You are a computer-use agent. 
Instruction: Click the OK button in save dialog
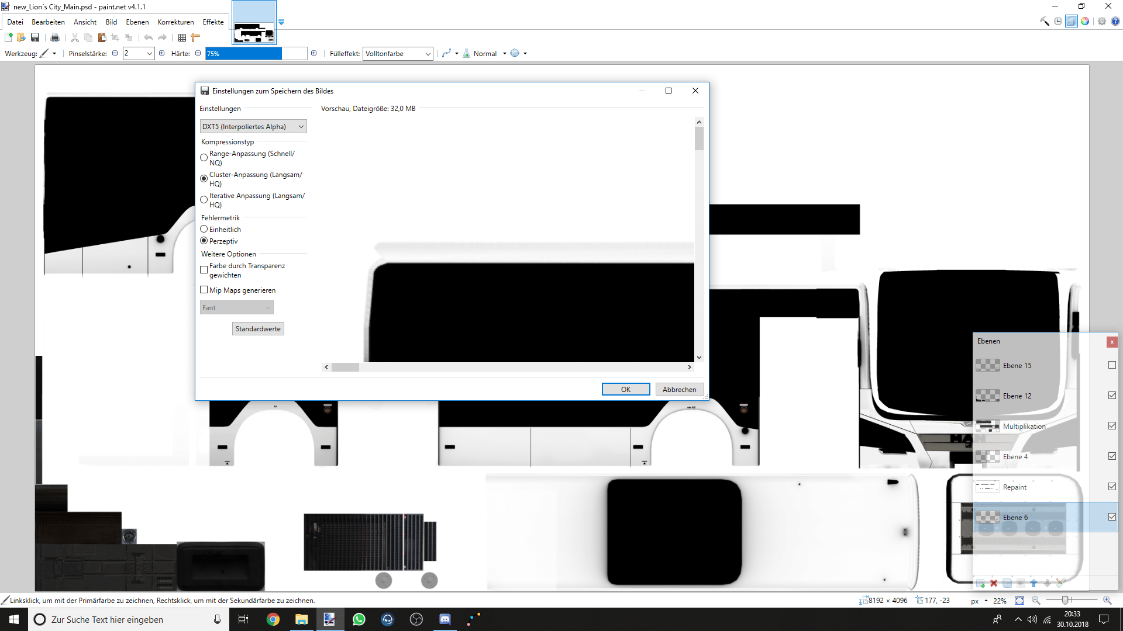coord(625,389)
